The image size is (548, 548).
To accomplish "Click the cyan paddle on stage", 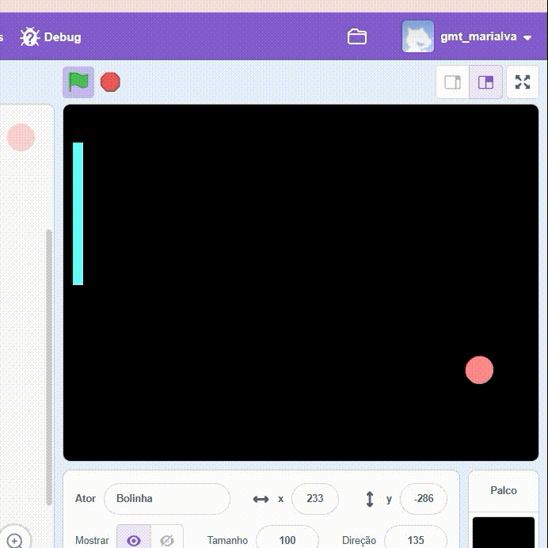I will [78, 214].
